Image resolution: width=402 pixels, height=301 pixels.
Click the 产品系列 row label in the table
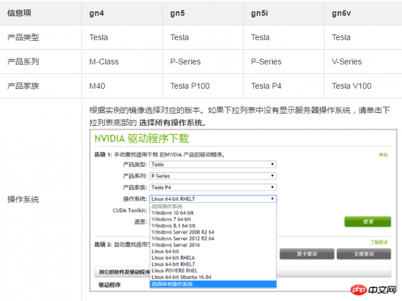(x=23, y=62)
